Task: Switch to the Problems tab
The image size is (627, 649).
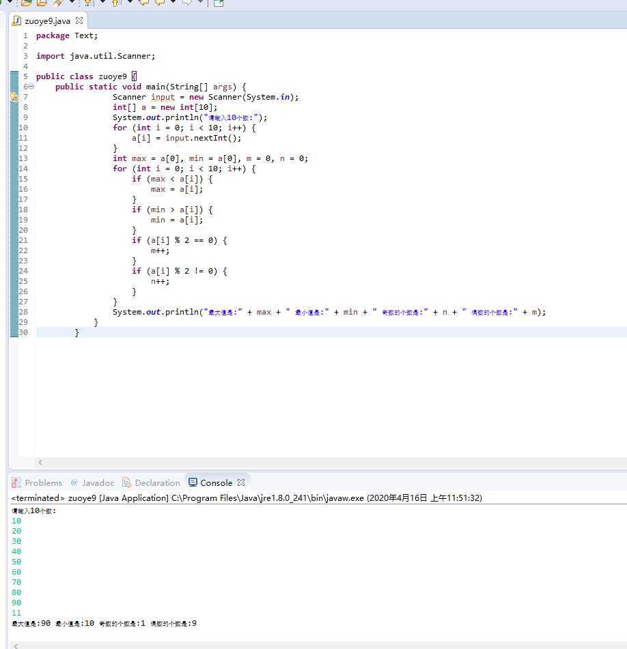Action: [43, 482]
